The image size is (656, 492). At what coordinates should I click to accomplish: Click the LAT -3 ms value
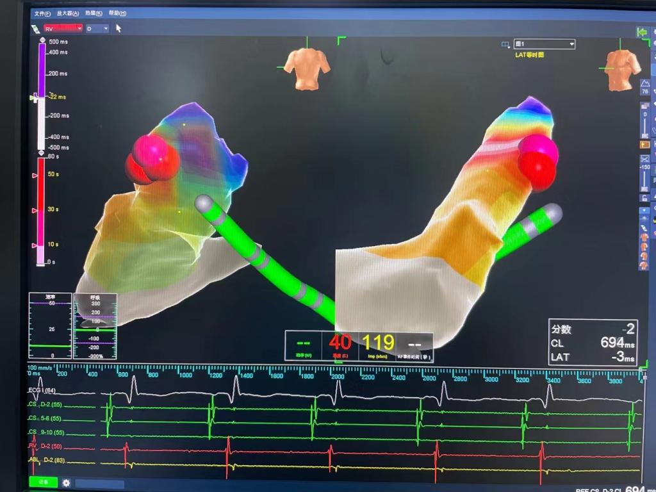623,357
